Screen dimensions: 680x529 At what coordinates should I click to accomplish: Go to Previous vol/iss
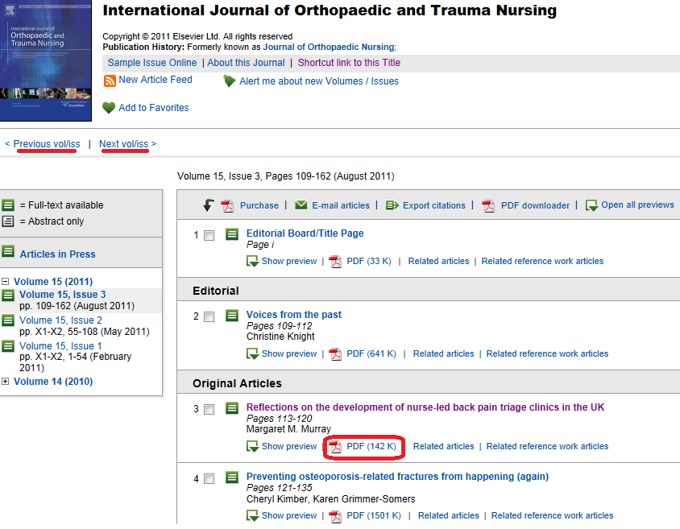click(47, 144)
